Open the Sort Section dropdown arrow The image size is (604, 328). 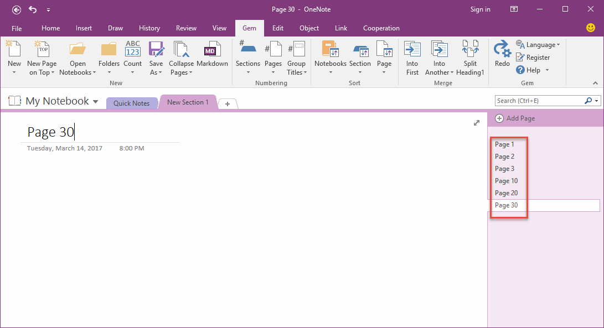360,72
